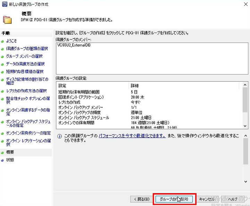Select グループ メンバーの選択 step

coord(24,56)
